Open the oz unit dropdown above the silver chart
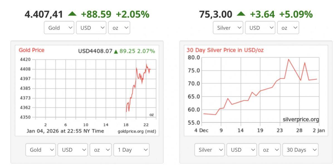Viewport: 334px width, 165px height. pyautogui.click(x=288, y=28)
